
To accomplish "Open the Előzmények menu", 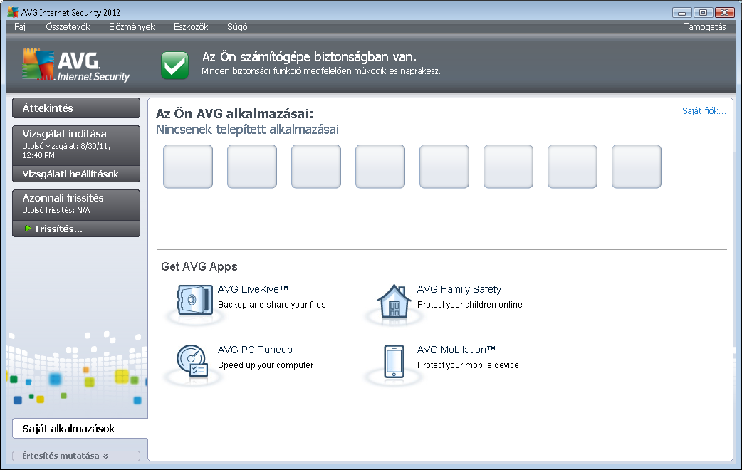I will pyautogui.click(x=132, y=27).
